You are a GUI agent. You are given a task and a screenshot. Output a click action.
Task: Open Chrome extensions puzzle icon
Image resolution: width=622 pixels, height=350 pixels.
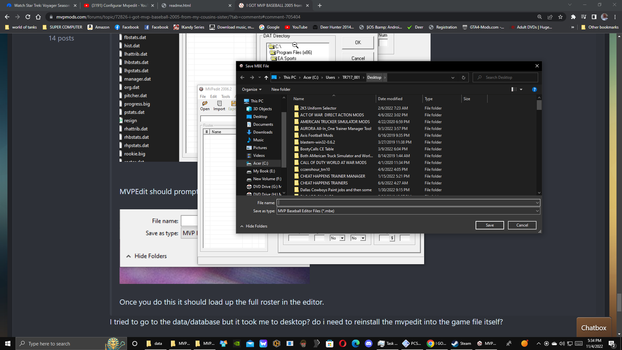click(573, 17)
